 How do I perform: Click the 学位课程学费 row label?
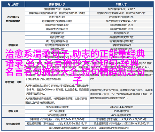13,124
